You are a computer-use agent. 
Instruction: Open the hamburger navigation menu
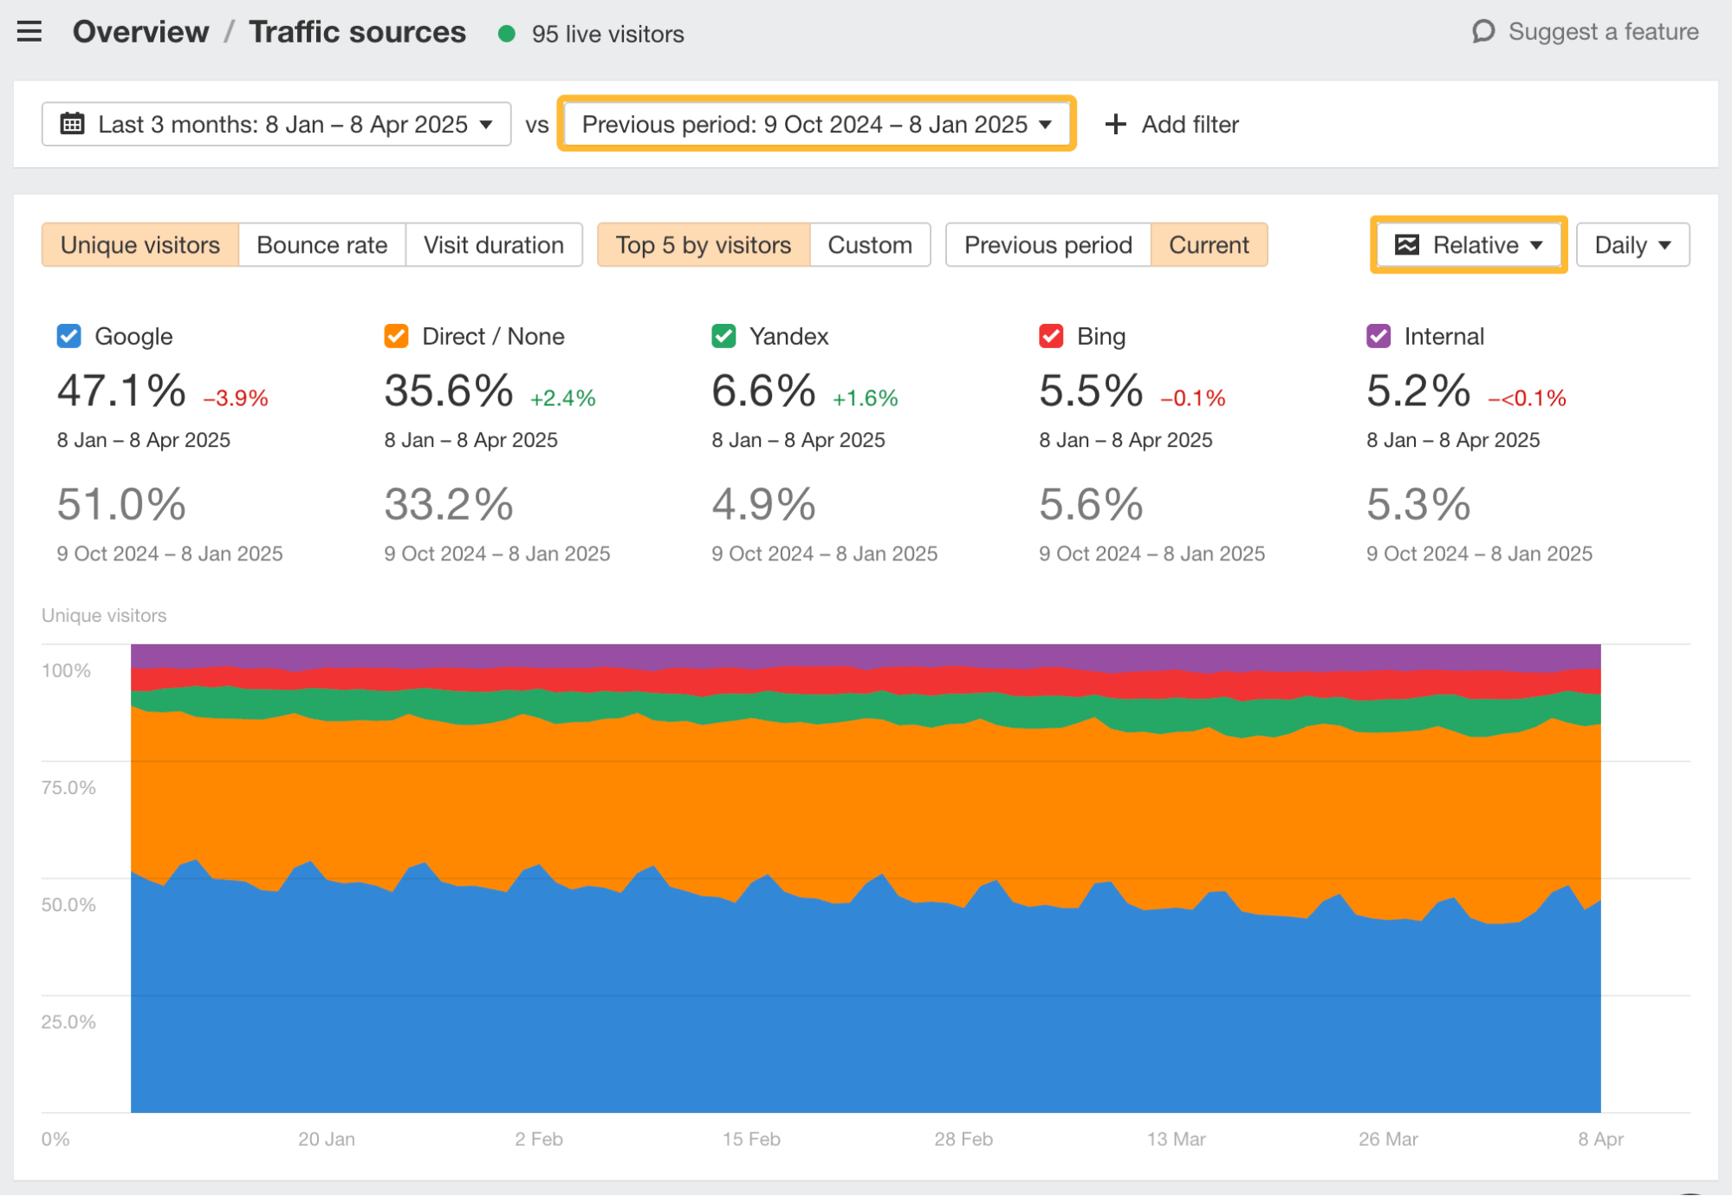coord(29,32)
